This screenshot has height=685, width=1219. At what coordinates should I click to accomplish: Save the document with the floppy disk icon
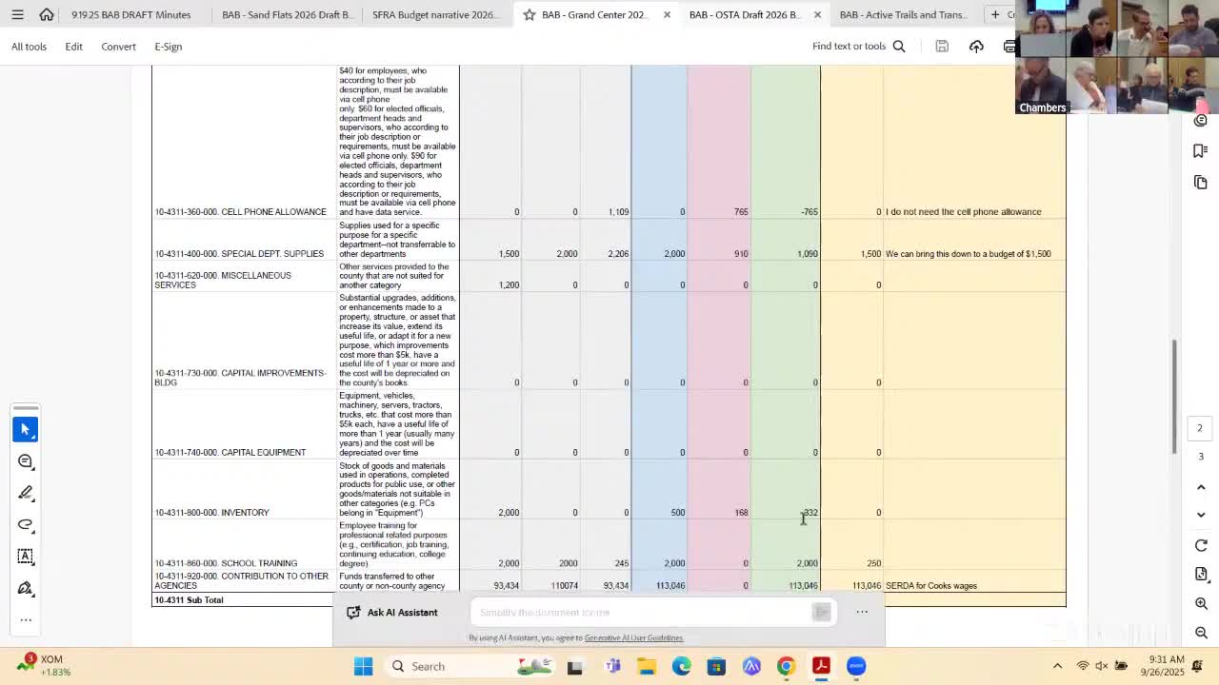(x=942, y=46)
